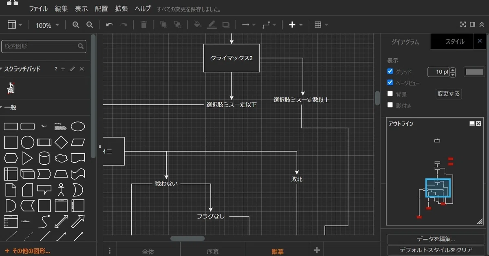Click the shadow toolbar icon
489x256 pixels.
226,25
